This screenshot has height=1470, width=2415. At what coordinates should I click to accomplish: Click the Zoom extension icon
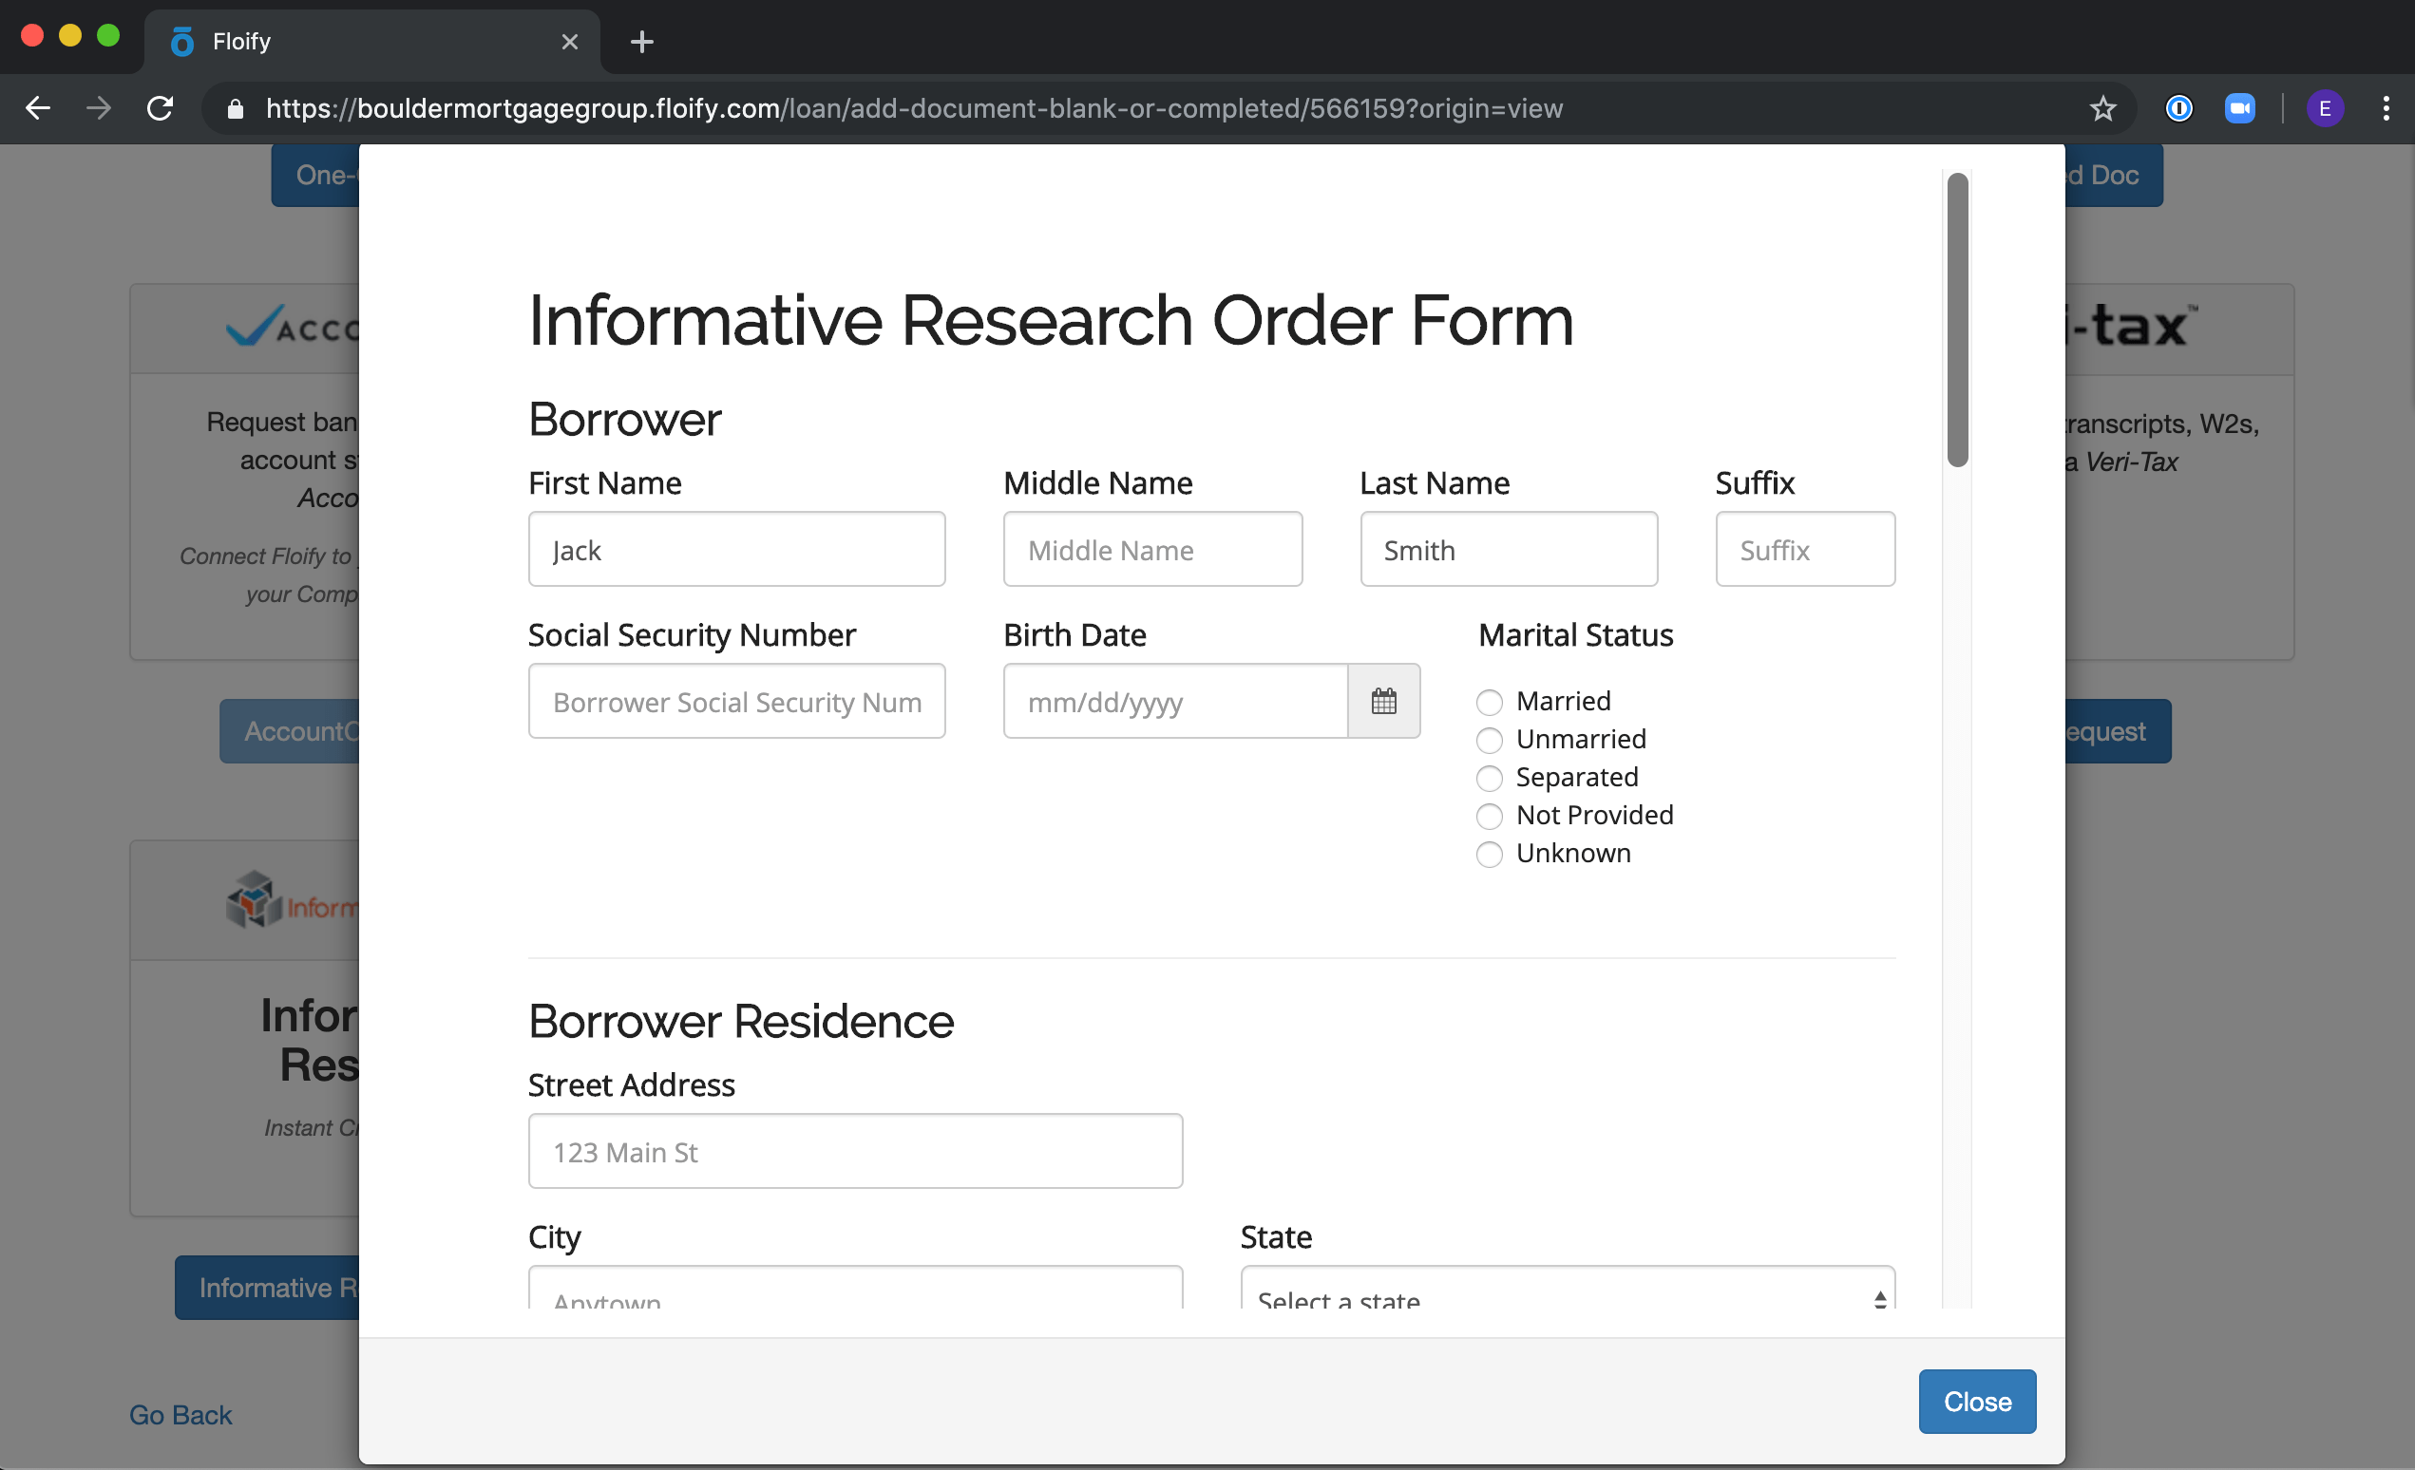pyautogui.click(x=2238, y=107)
